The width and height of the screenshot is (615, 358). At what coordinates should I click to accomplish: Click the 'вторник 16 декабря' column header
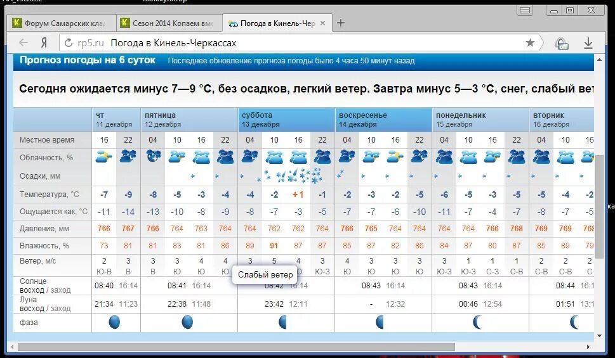pos(562,120)
